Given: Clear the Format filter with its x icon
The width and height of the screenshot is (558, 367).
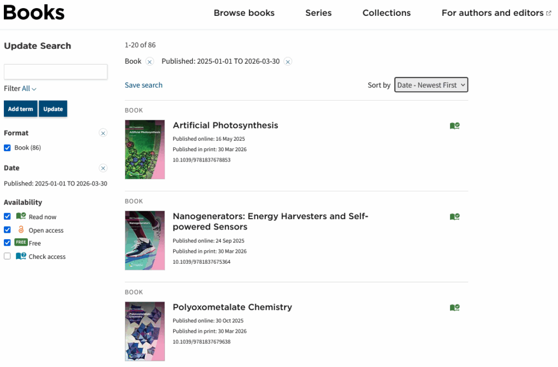Looking at the screenshot, I should (x=103, y=133).
